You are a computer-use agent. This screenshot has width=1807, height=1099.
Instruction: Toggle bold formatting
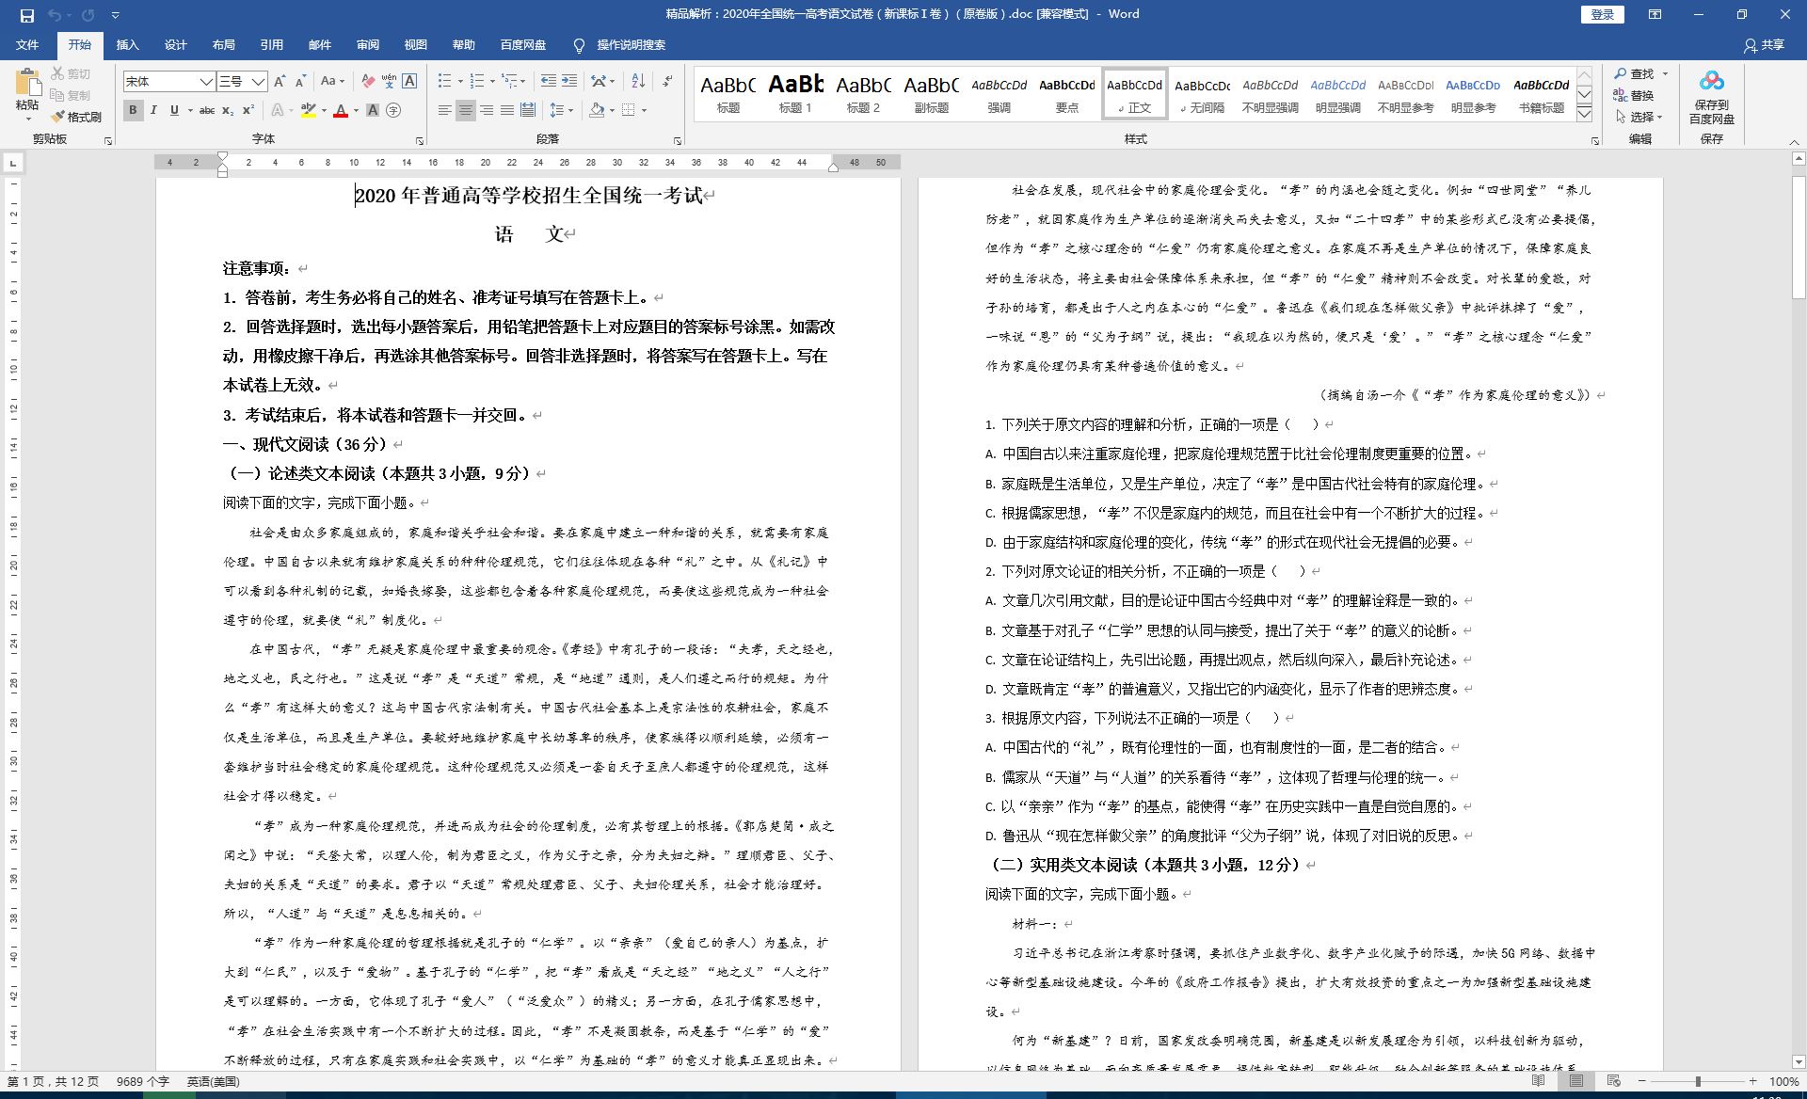click(x=133, y=111)
